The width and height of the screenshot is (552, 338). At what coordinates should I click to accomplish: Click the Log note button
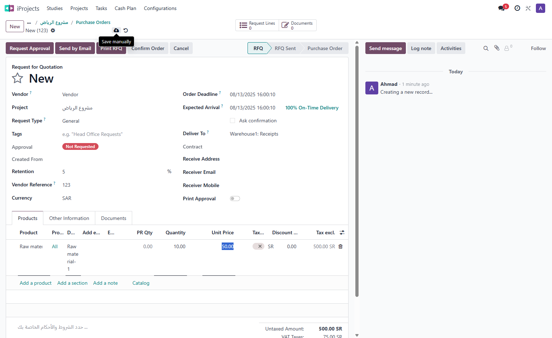coord(421,48)
